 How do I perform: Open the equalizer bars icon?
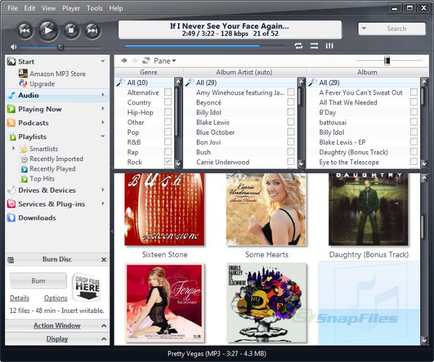click(x=329, y=46)
